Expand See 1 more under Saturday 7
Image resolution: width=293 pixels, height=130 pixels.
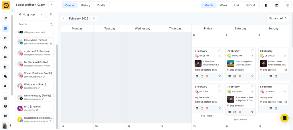(x=240, y=119)
